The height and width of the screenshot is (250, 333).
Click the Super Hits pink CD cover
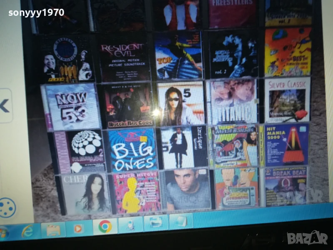point(137,192)
